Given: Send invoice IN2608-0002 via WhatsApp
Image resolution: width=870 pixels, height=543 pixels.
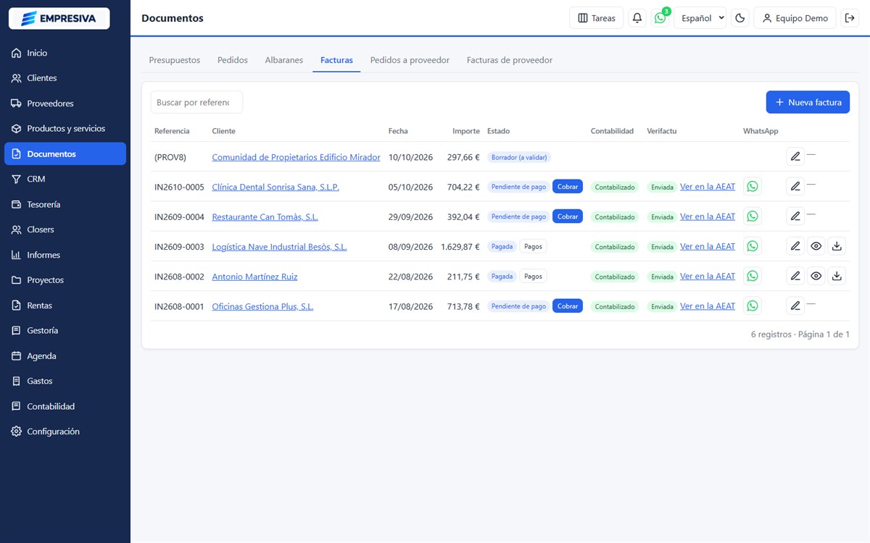Looking at the screenshot, I should pos(753,276).
